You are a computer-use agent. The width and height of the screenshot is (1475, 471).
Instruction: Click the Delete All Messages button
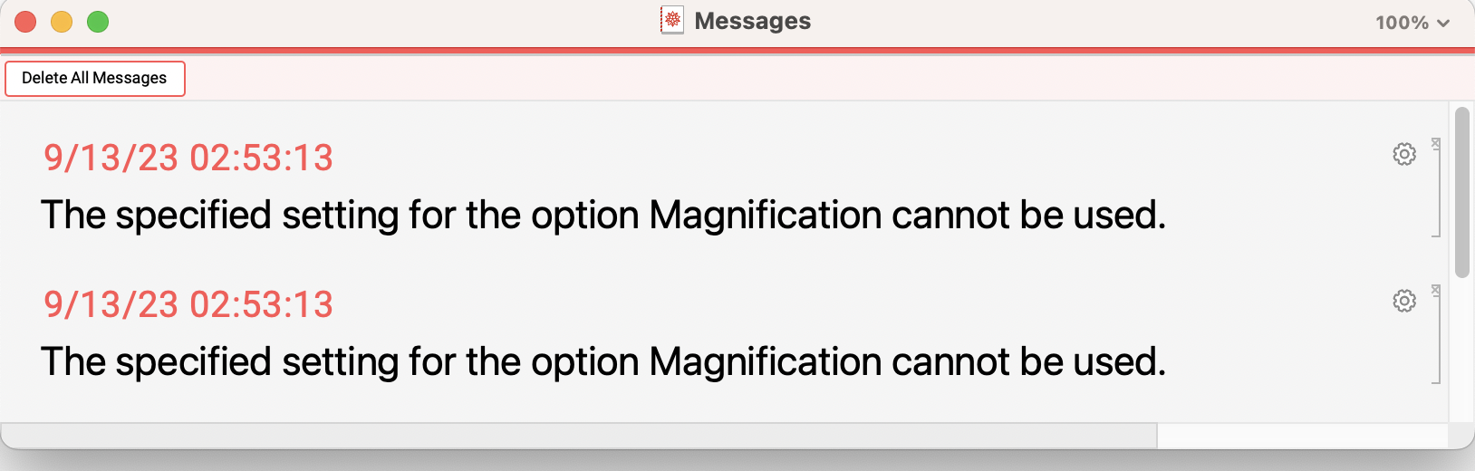point(95,79)
